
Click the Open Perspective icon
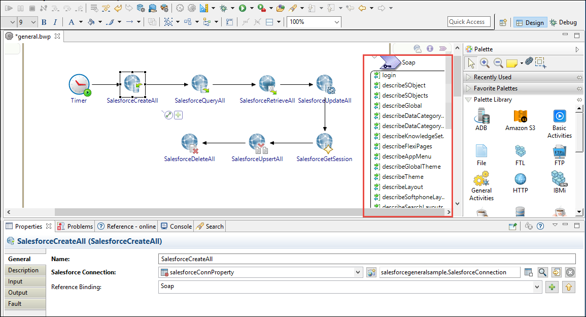tap(503, 22)
